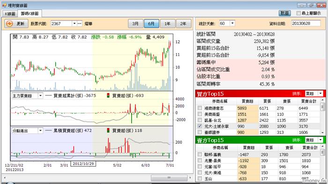
Task: Click the ellipsis stock lookup button
Action: pyautogui.click(x=80, y=23)
